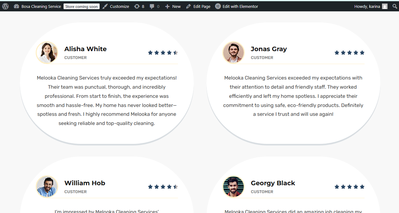399x213 pixels.
Task: Open the admin bar search magnifier
Action: click(395, 6)
